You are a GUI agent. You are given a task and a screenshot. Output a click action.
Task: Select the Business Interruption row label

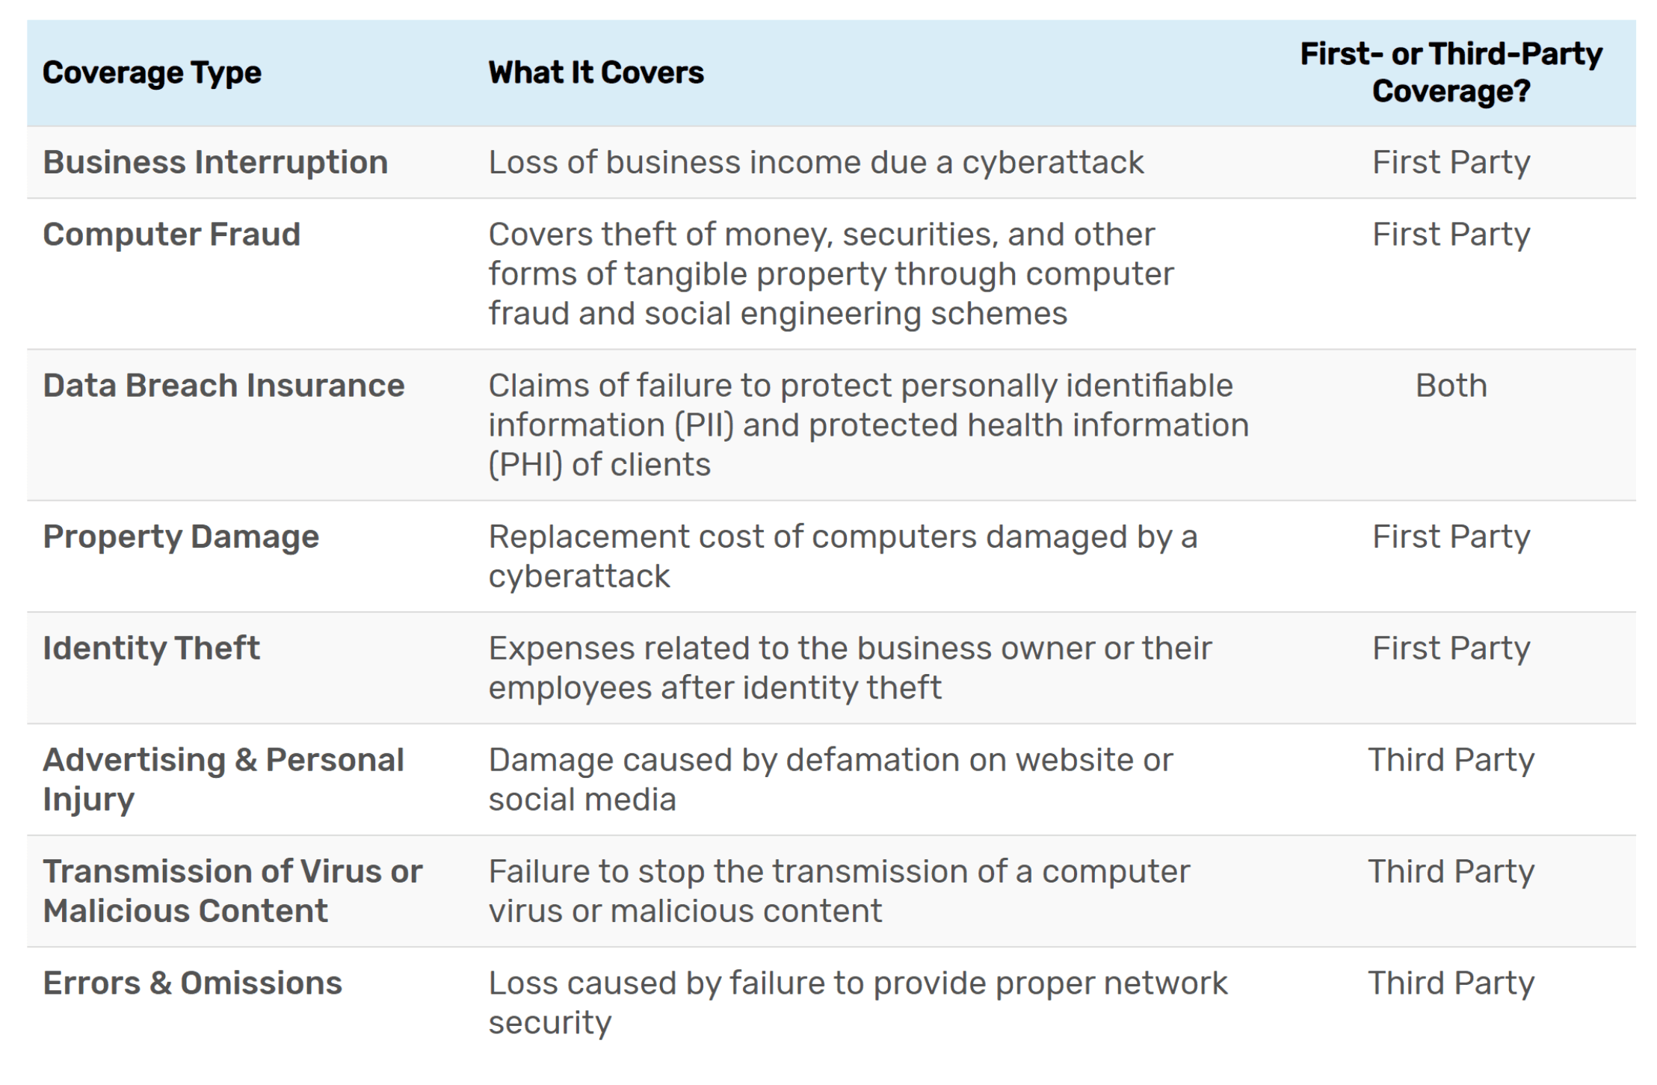coord(215,162)
